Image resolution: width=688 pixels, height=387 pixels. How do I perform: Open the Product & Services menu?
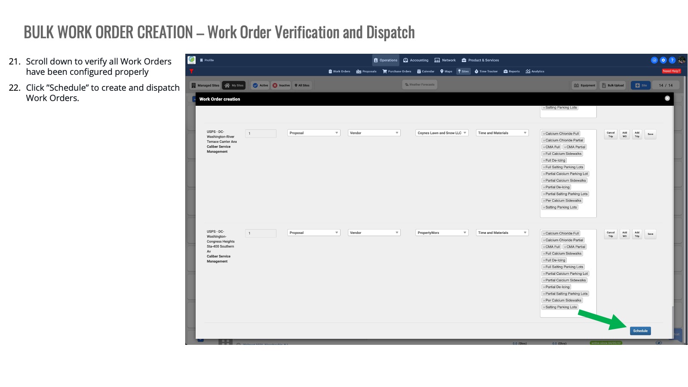click(480, 60)
